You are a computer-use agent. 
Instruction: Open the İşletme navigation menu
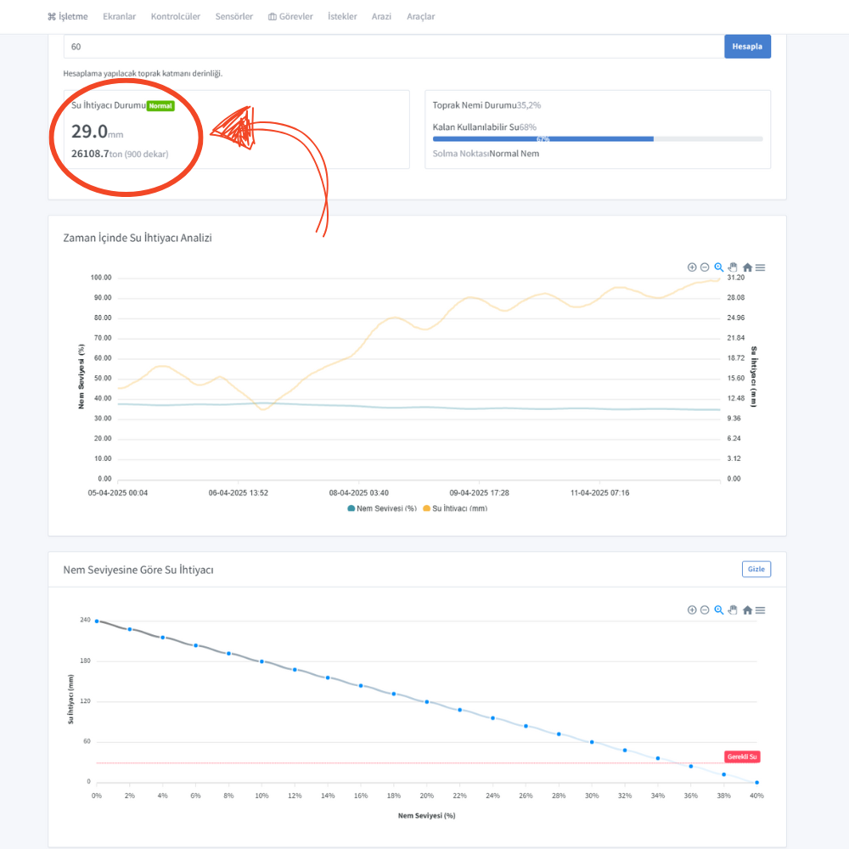67,16
